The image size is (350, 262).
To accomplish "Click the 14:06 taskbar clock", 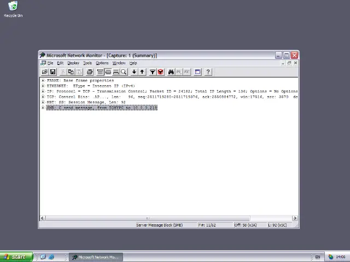I will coord(340,257).
